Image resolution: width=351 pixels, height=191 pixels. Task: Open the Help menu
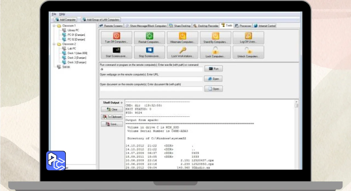[x=62, y=14]
